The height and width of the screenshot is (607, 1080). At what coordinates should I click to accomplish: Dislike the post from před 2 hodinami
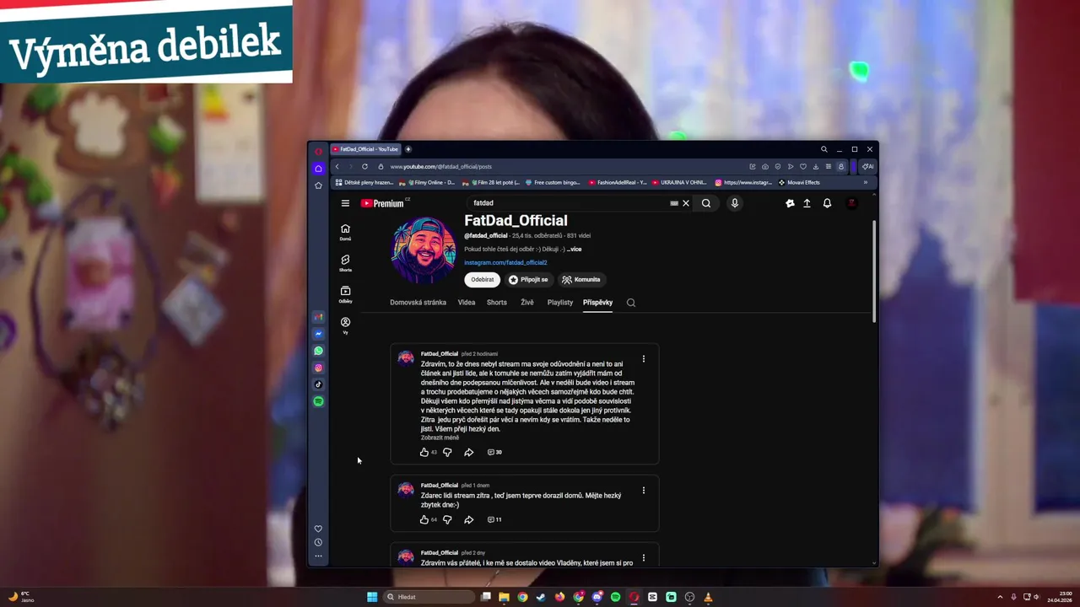tap(447, 452)
